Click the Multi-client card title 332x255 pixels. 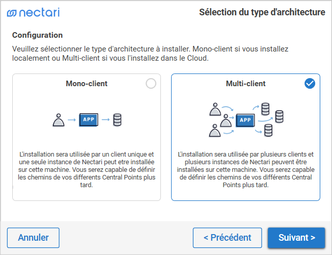(x=245, y=84)
